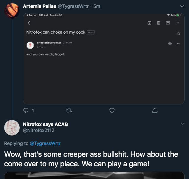
Task: Click the @Nitrofox2112 handle
Action: 38,130
